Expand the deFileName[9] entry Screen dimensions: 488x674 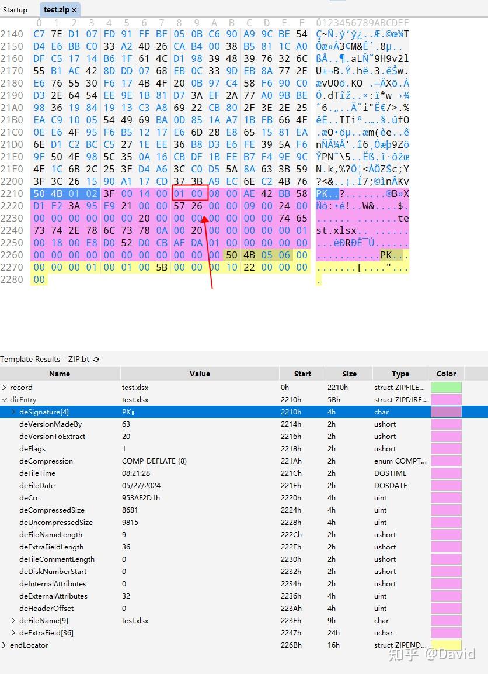(x=13, y=621)
